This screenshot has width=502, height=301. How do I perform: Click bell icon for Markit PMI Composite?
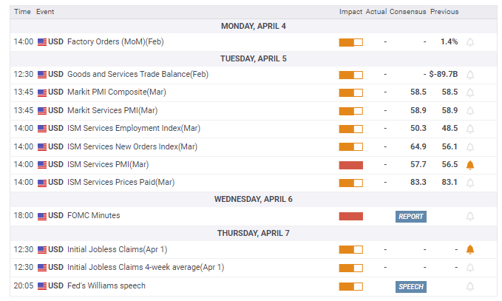470,92
